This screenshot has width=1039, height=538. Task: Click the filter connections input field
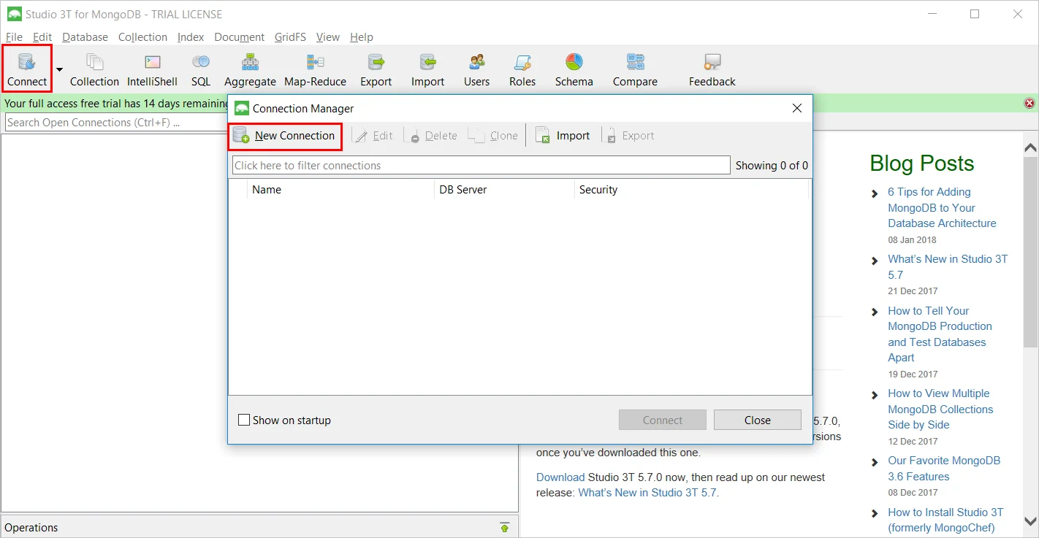481,166
